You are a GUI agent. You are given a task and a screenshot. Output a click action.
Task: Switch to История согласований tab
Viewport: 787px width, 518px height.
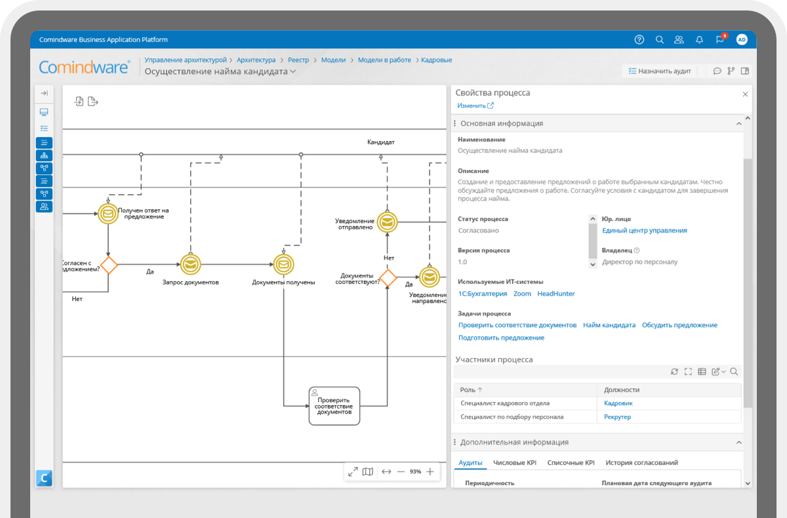point(641,463)
